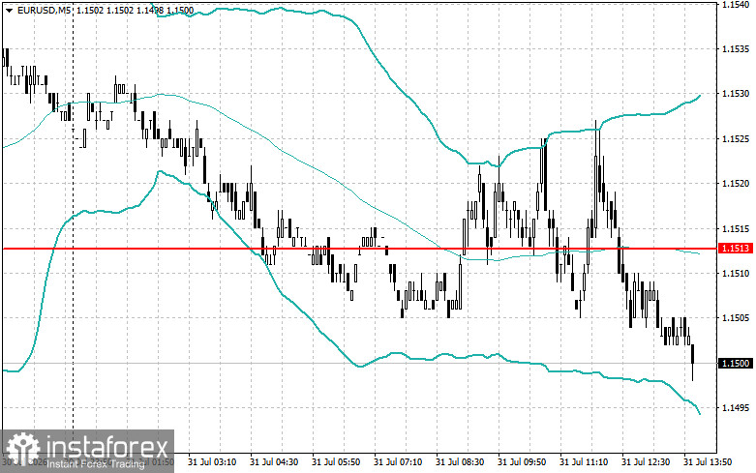Click the 1.1535 price axis label
Viewport: 756px width, 473px height.
(736, 49)
